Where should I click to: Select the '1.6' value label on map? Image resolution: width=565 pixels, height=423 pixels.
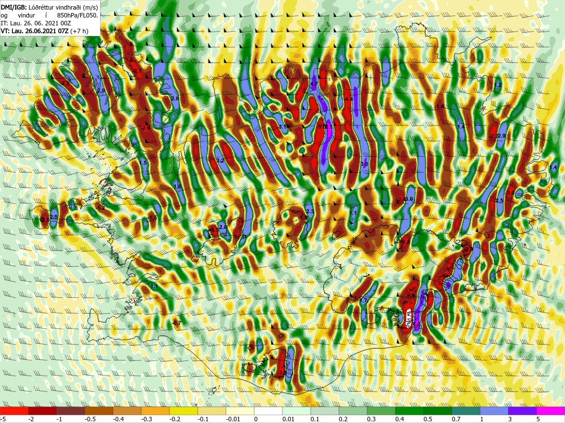[x=177, y=186]
